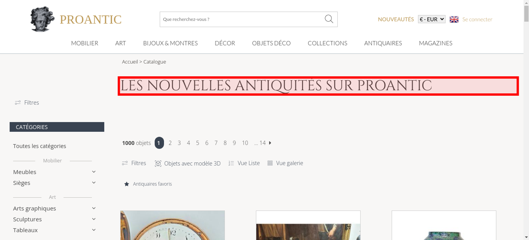Viewport: 529px width, 240px height.
Task: Click the search magnifier icon
Action: [329, 19]
